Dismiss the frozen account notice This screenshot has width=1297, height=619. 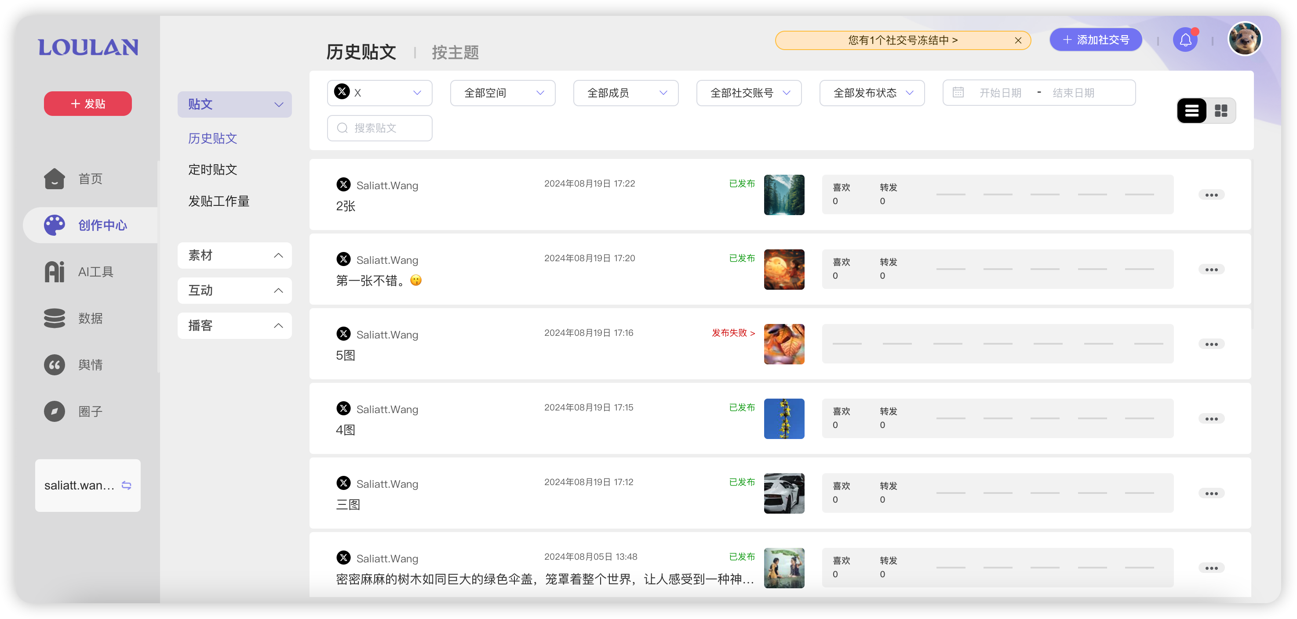1017,40
